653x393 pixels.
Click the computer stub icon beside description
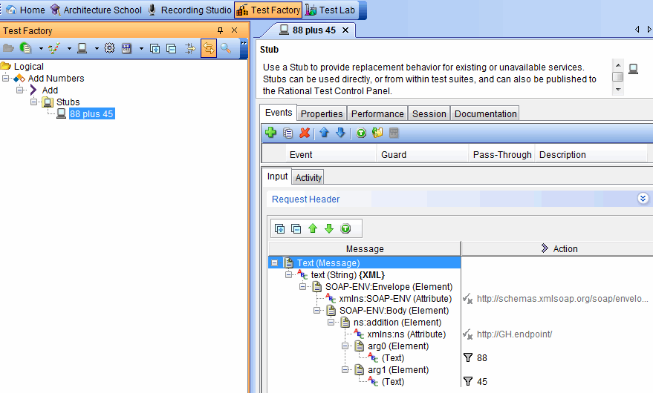tap(633, 69)
